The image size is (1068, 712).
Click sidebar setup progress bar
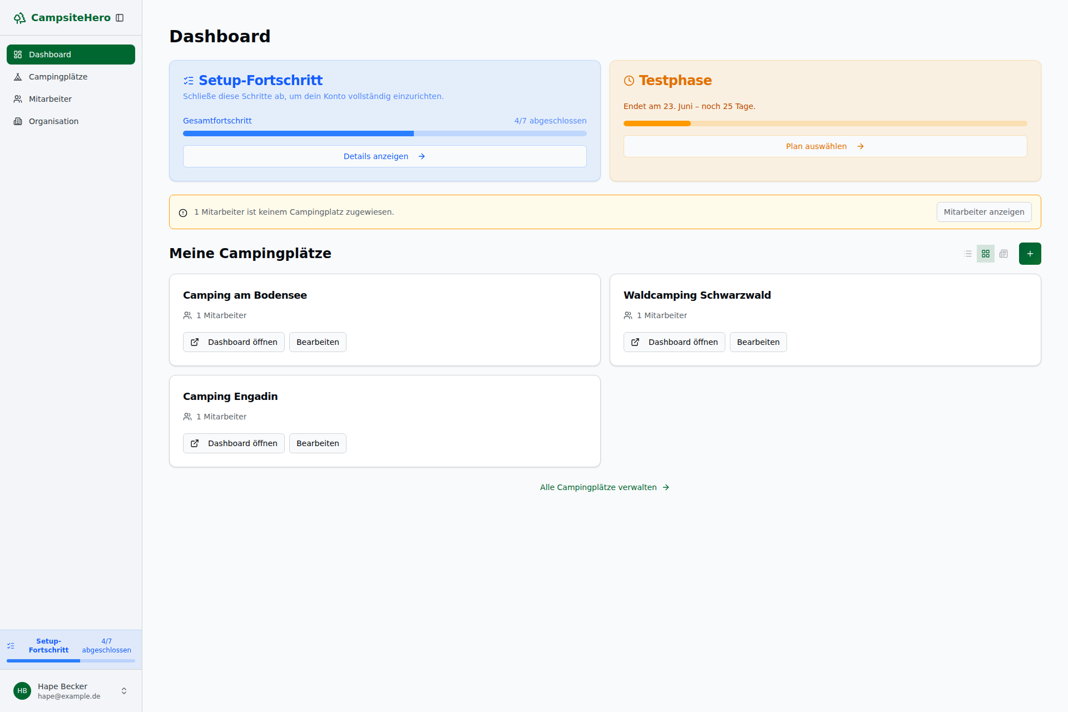point(71,661)
